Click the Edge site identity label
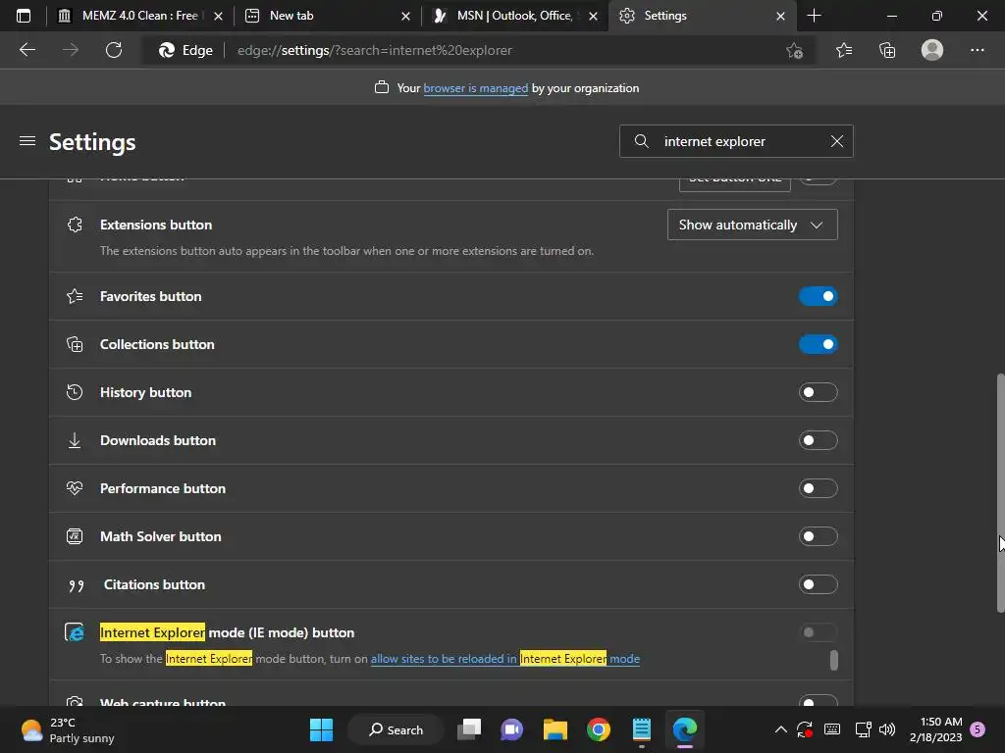The width and height of the screenshot is (1005, 753). (185, 51)
